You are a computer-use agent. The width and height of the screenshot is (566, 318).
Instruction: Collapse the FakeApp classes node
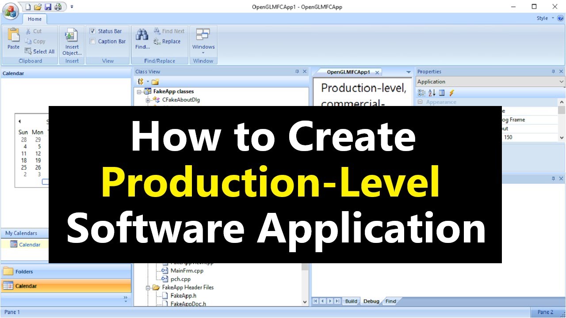[x=139, y=91]
